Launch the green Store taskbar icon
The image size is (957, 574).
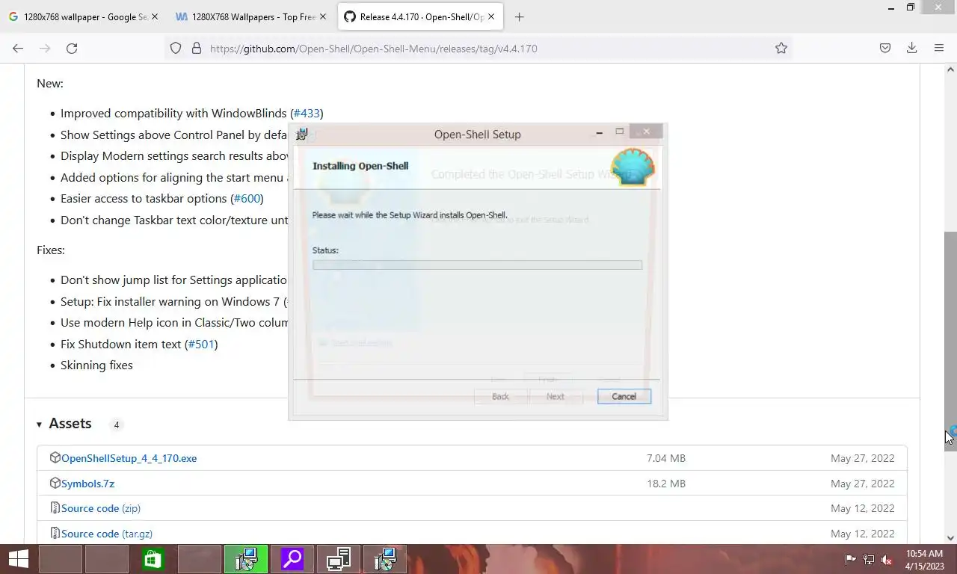(153, 559)
